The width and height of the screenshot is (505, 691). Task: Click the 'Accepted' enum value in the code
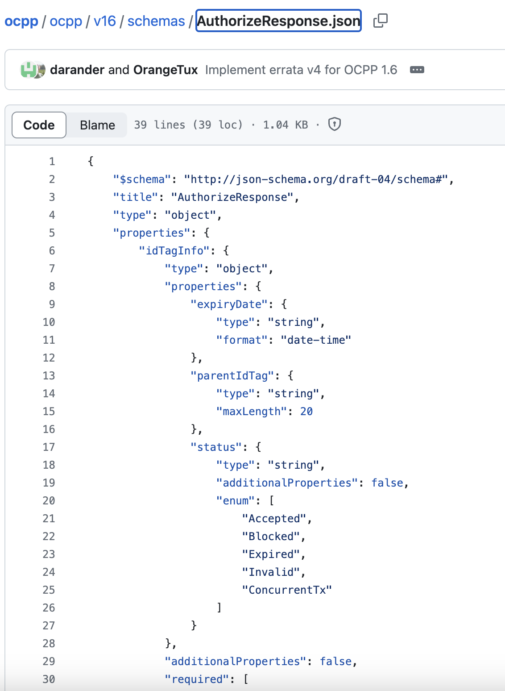[277, 518]
